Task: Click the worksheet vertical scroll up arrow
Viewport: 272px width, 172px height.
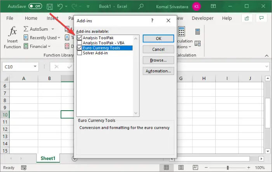Action: (268, 78)
